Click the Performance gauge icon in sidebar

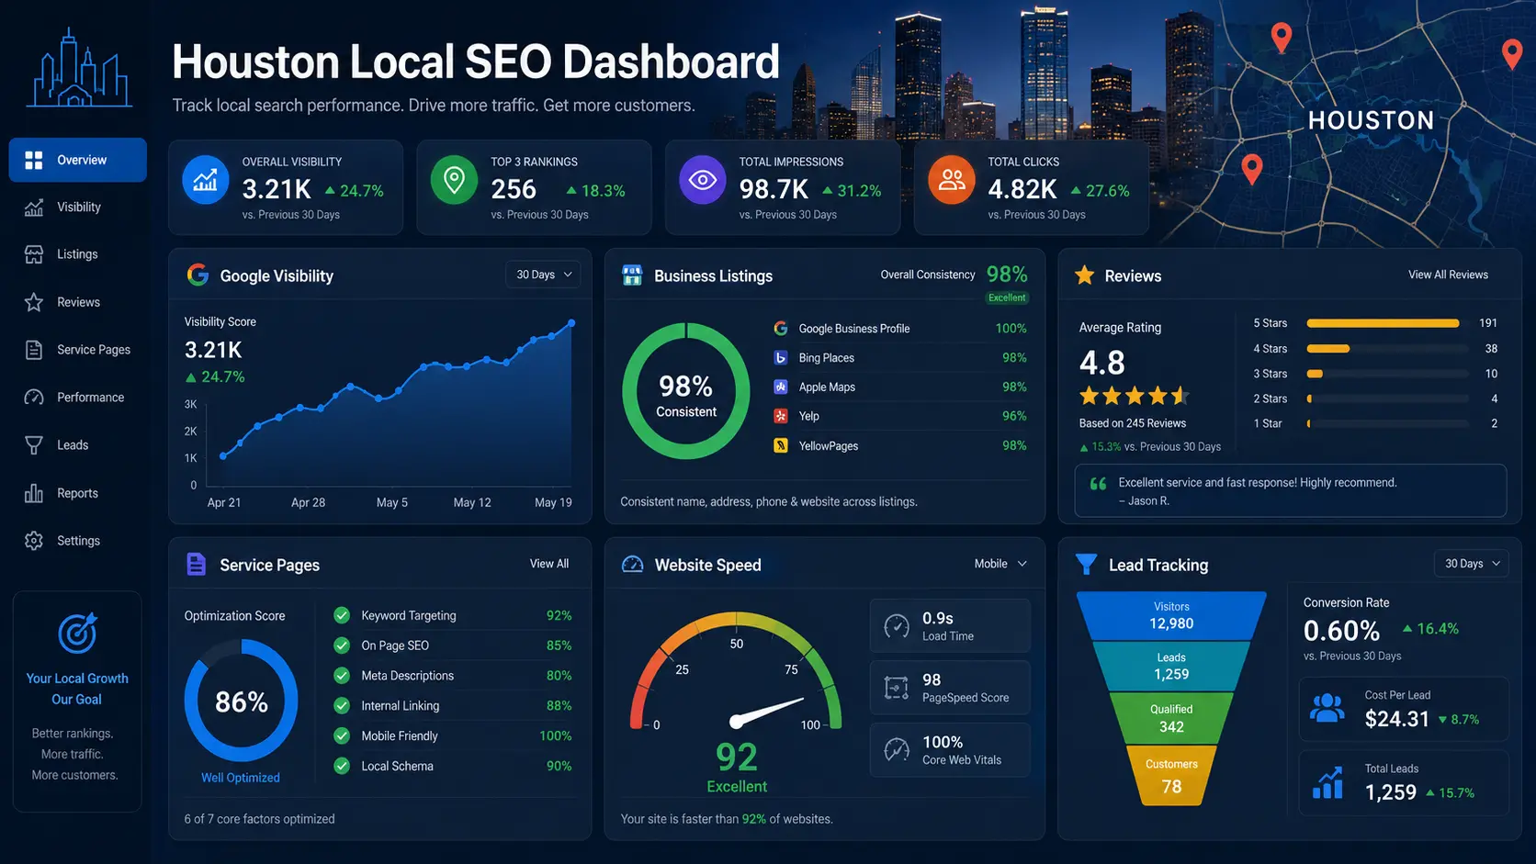tap(34, 398)
